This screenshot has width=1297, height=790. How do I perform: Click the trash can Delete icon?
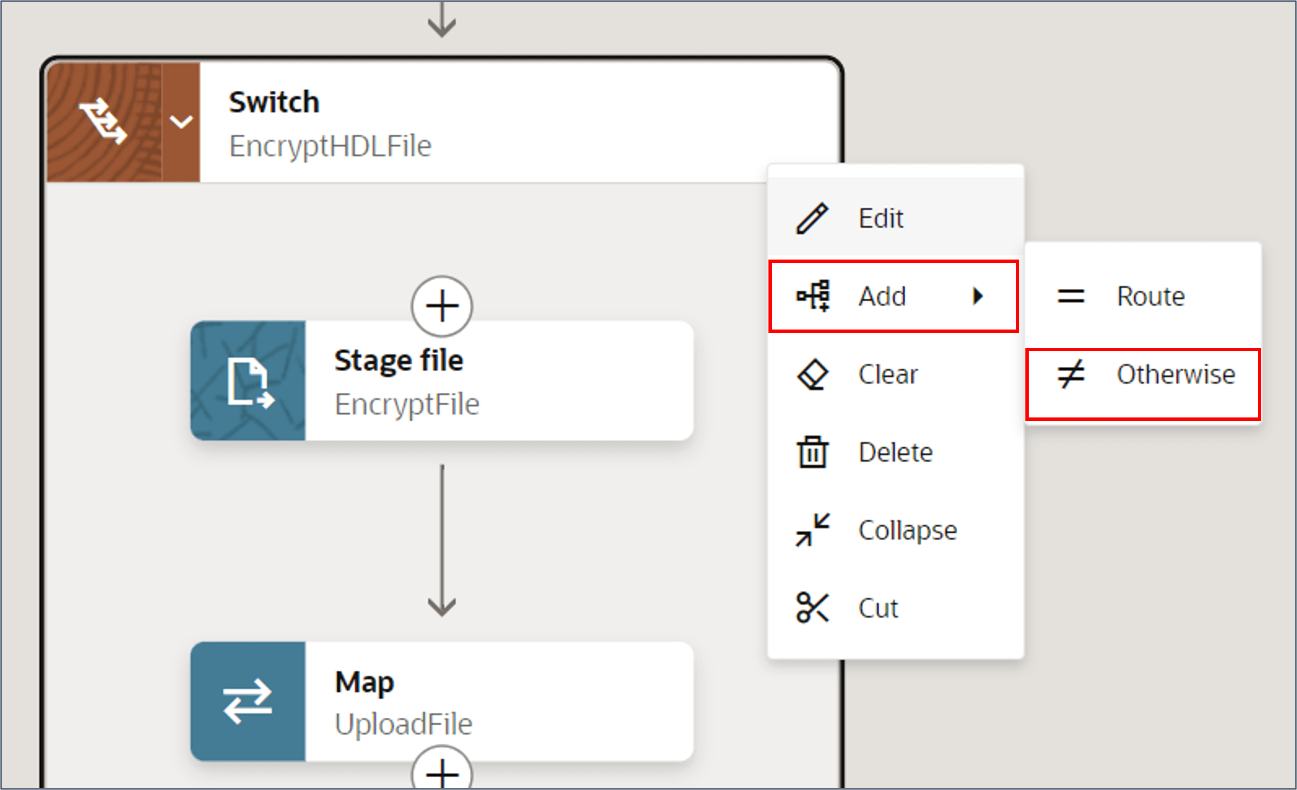tap(812, 452)
